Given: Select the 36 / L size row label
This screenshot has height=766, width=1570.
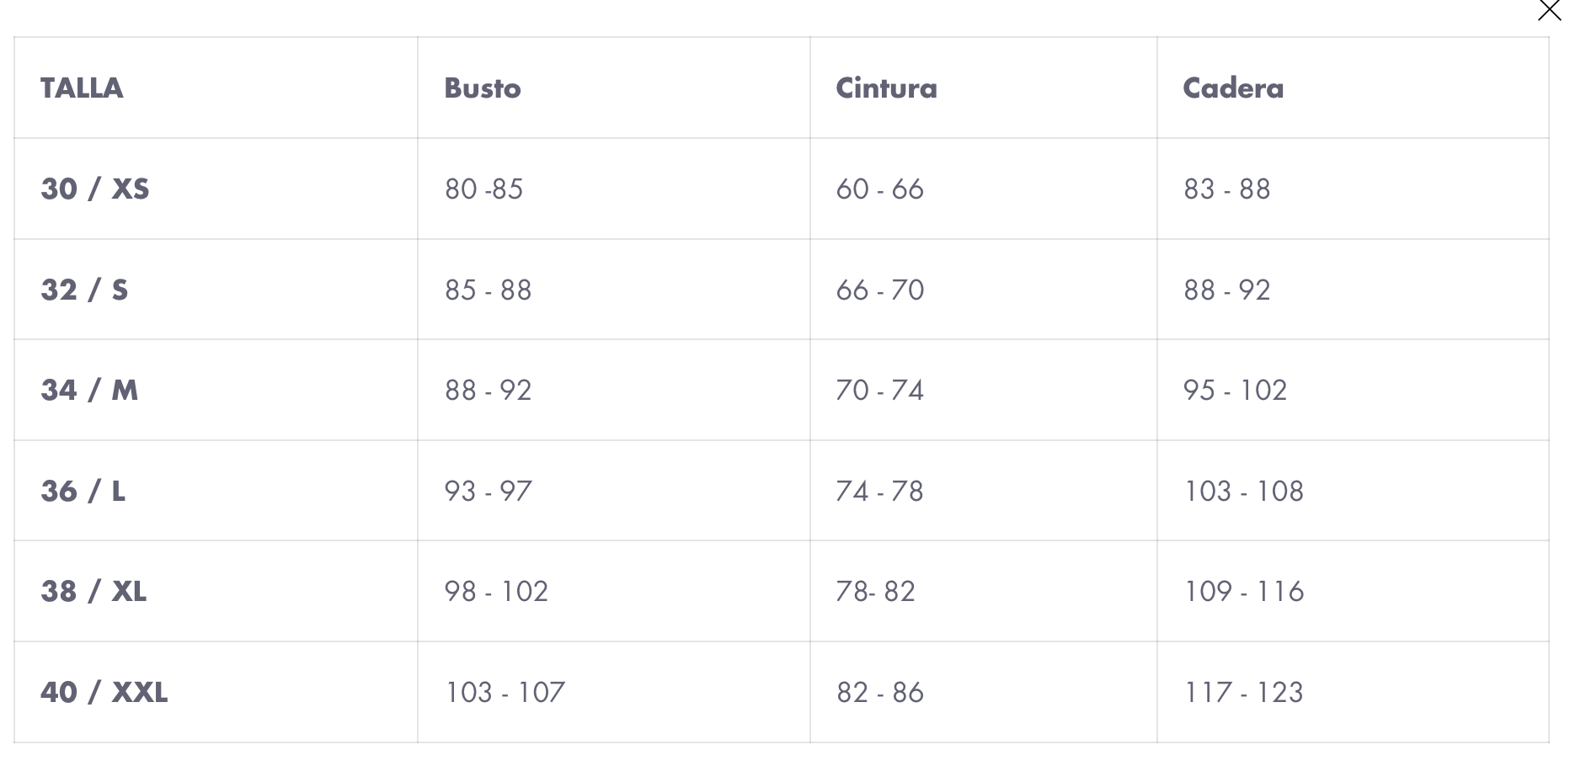Looking at the screenshot, I should click(83, 491).
